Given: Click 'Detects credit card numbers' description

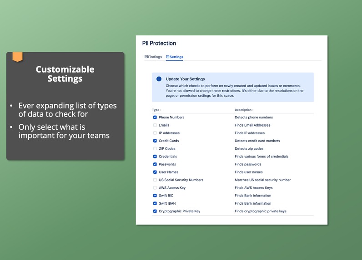Looking at the screenshot, I should point(257,141).
